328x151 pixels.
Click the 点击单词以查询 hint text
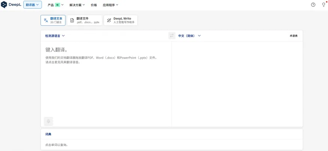[57, 145]
